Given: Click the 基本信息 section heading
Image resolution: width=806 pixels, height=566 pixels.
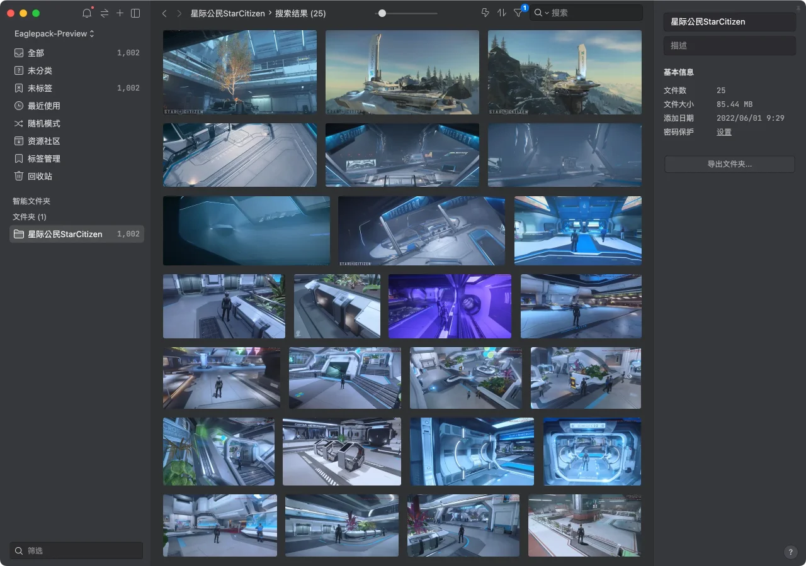Looking at the screenshot, I should click(679, 72).
